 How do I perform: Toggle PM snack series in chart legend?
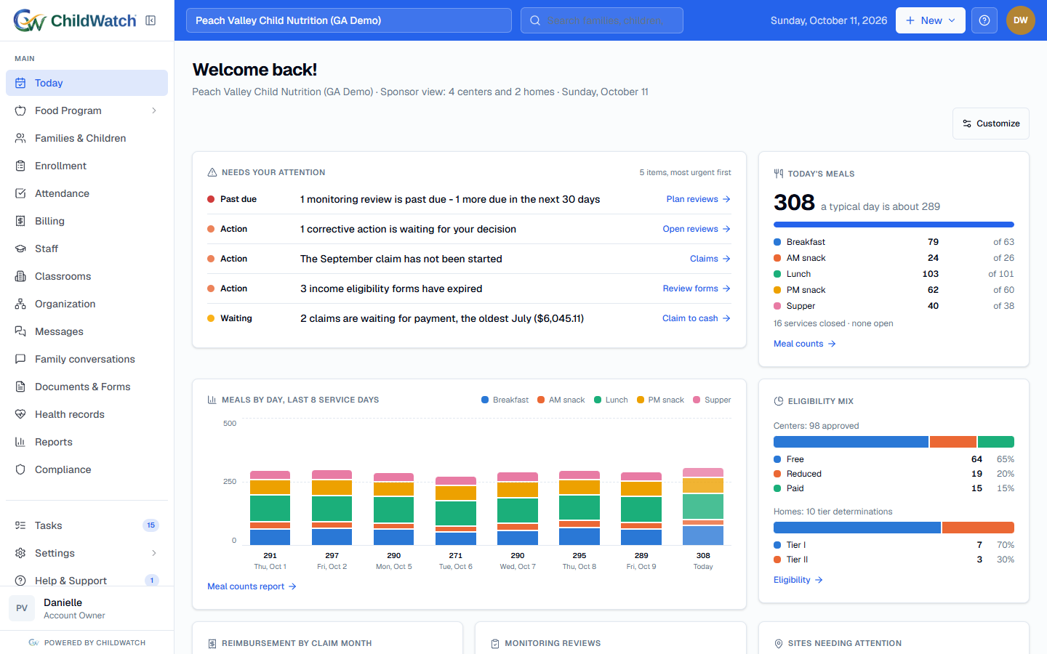point(660,400)
